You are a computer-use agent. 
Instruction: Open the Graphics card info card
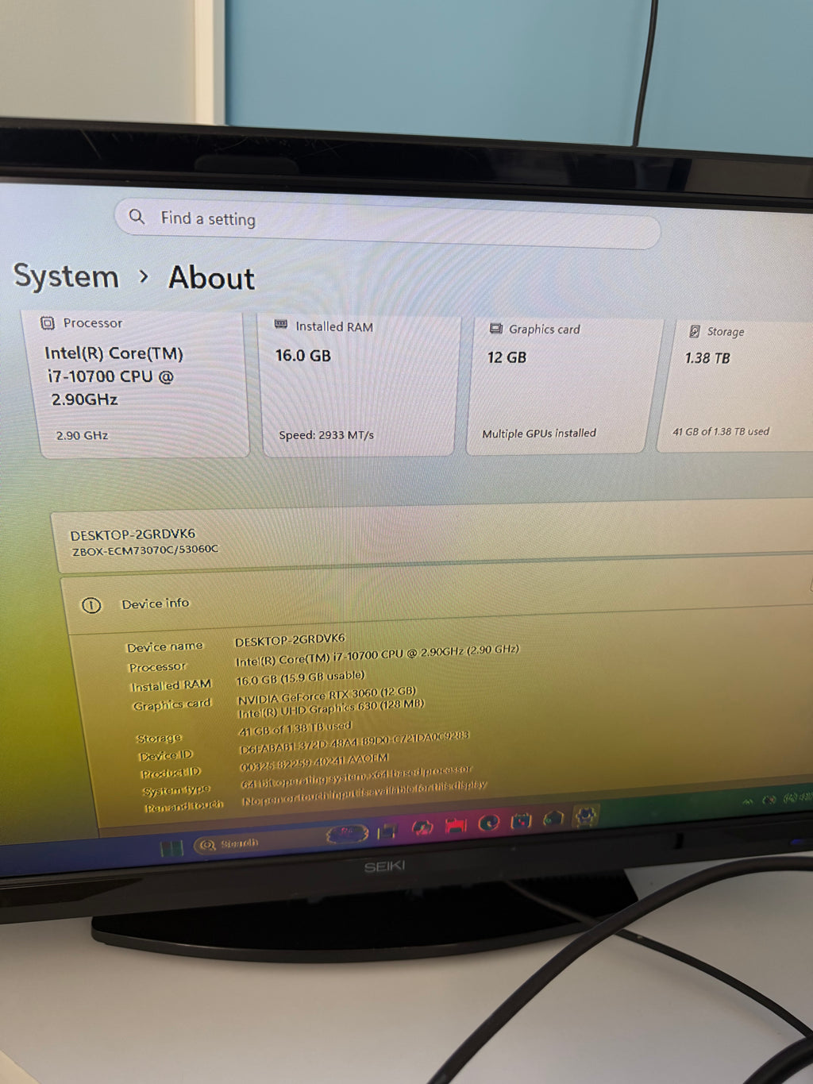(566, 387)
